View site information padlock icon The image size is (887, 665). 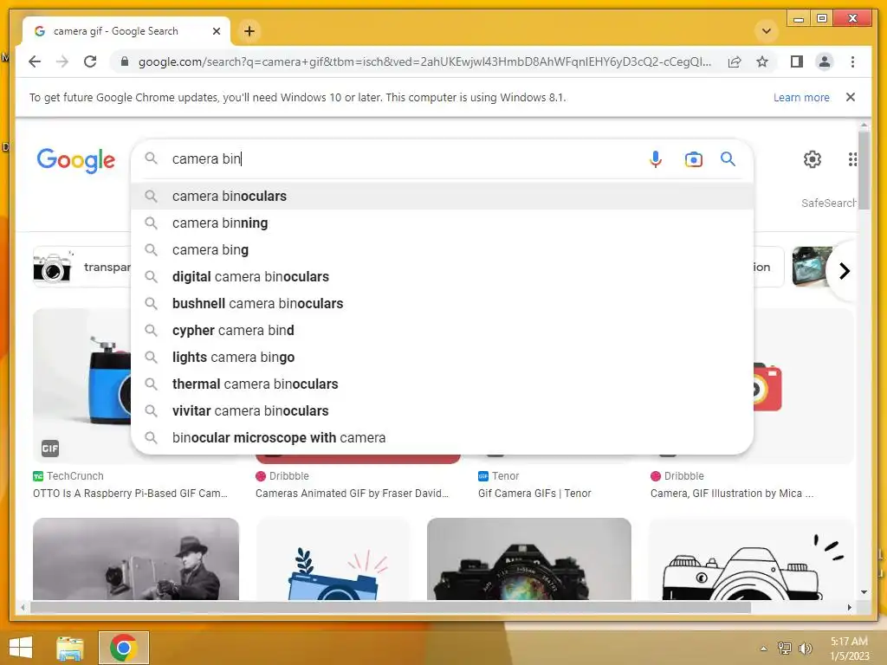point(125,61)
